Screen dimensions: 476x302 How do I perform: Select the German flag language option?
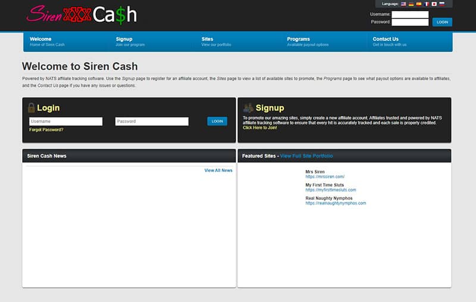(411, 4)
